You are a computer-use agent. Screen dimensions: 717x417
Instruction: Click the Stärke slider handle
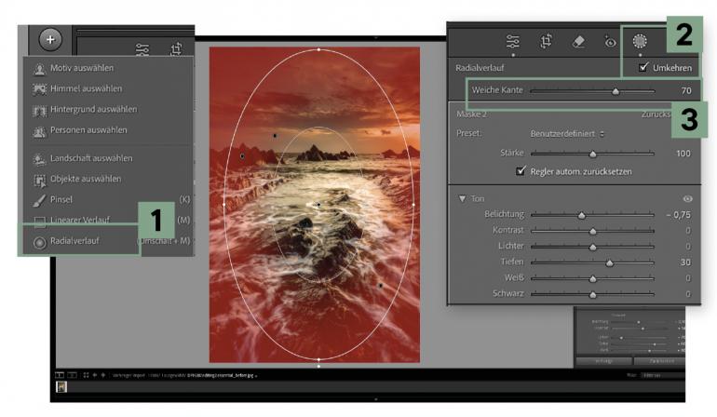coord(592,155)
